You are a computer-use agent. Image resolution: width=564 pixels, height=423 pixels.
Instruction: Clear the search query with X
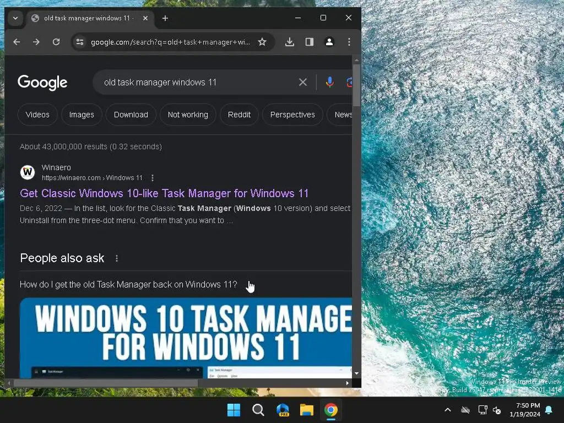tap(303, 83)
